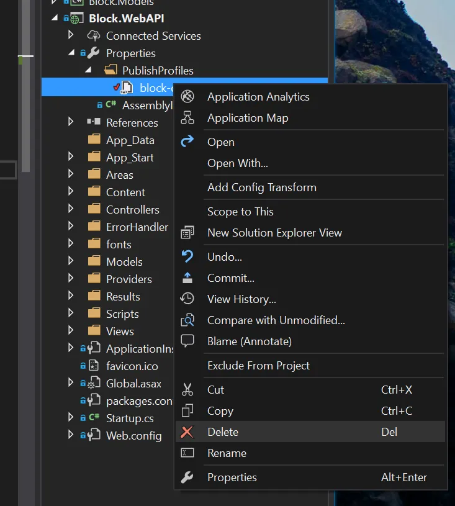Collapse the PublishProfiles folder
455x506 pixels.
coord(88,71)
